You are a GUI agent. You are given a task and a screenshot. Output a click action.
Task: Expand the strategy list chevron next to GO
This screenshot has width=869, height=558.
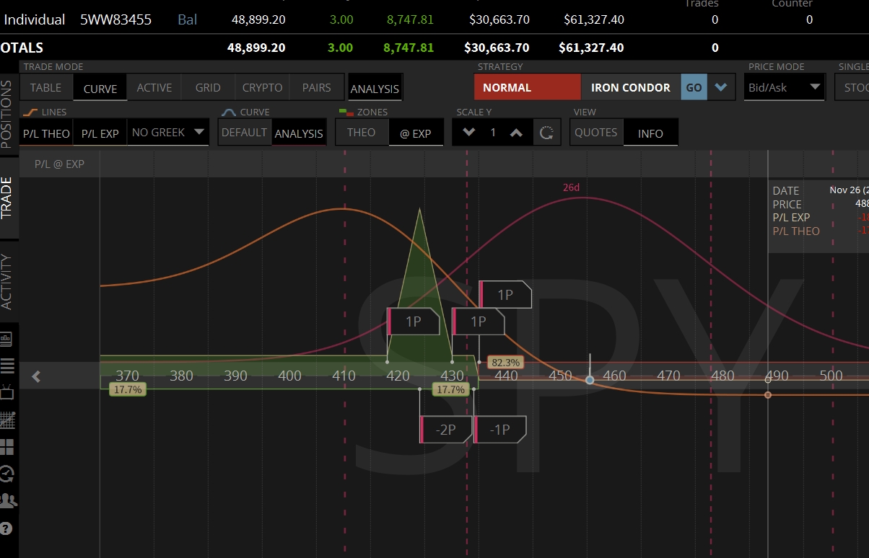[x=720, y=87]
